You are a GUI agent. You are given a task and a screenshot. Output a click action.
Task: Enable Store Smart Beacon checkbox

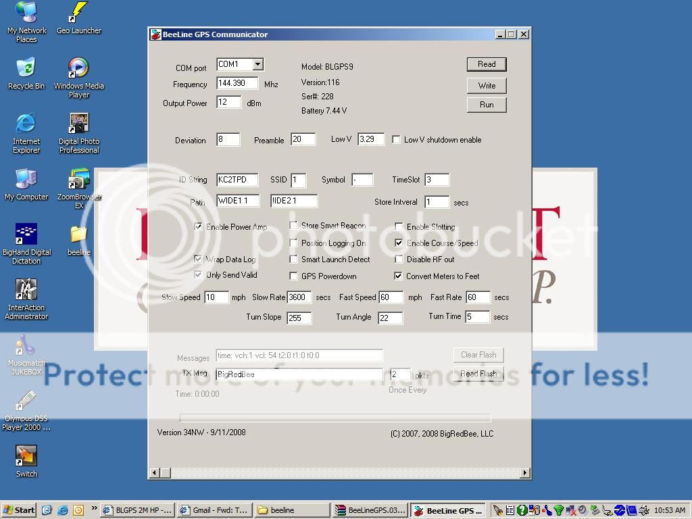[x=293, y=226]
